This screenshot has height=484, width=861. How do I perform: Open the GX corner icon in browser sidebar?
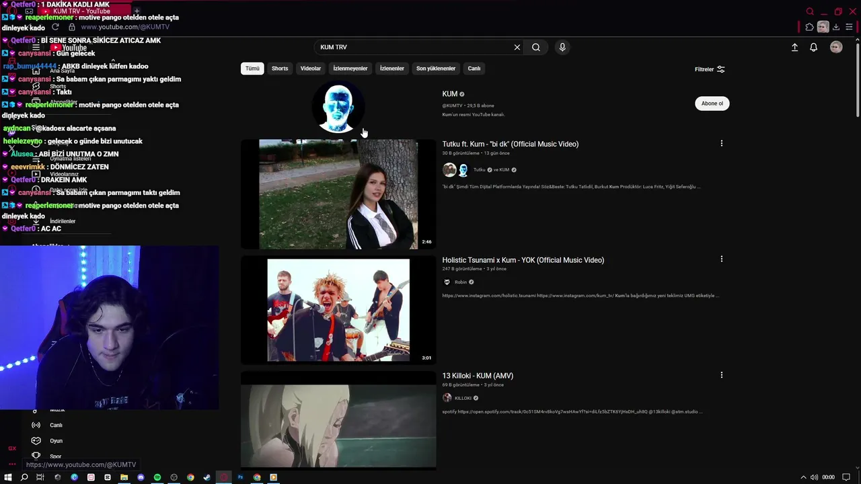[x=12, y=448]
